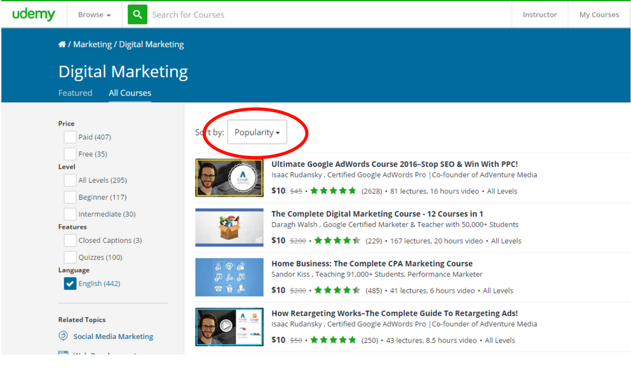Image resolution: width=631 pixels, height=371 pixels.
Task: Open Ultimate Google AdWords Course 2016 title
Action: (394, 164)
